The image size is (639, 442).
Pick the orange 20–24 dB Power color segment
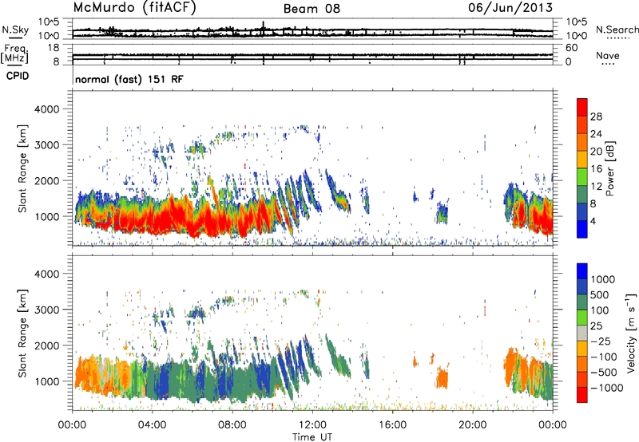582,143
